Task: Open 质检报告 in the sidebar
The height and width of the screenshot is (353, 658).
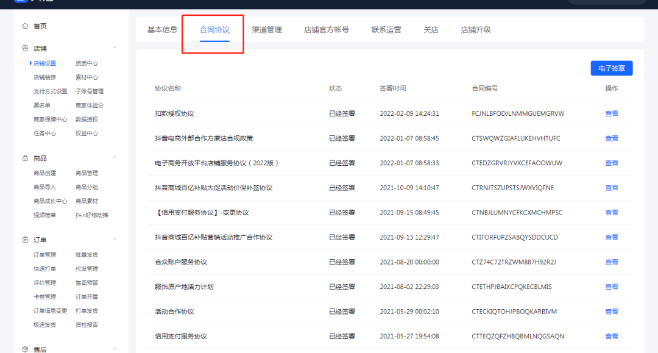Action: (x=87, y=325)
